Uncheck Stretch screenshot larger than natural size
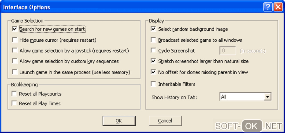Viewport: 285px width, 133px height. click(153, 61)
